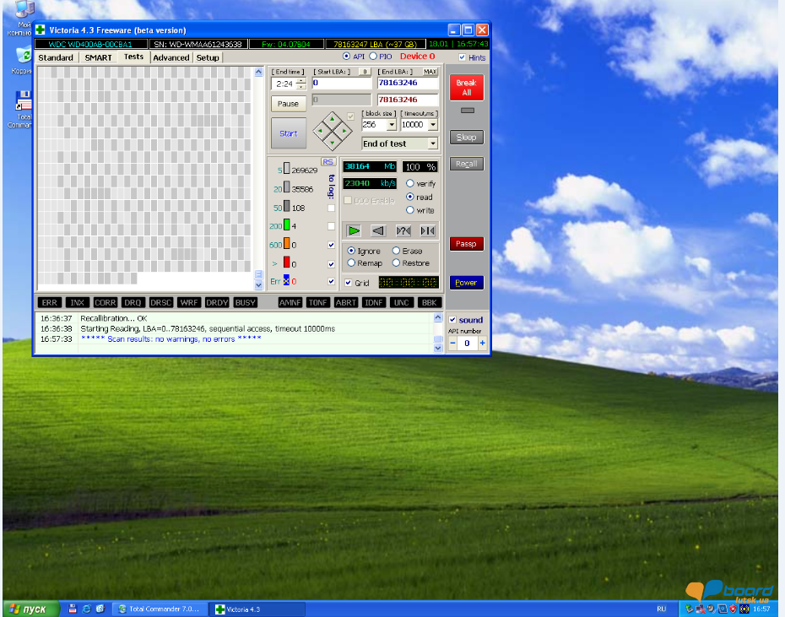Open Total Commander from the taskbar
The height and width of the screenshot is (617, 785).
(158, 609)
